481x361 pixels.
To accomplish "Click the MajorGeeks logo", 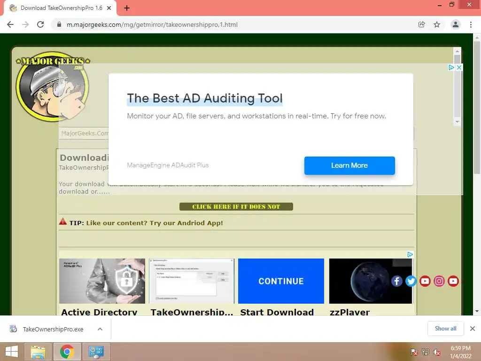I will [53, 86].
